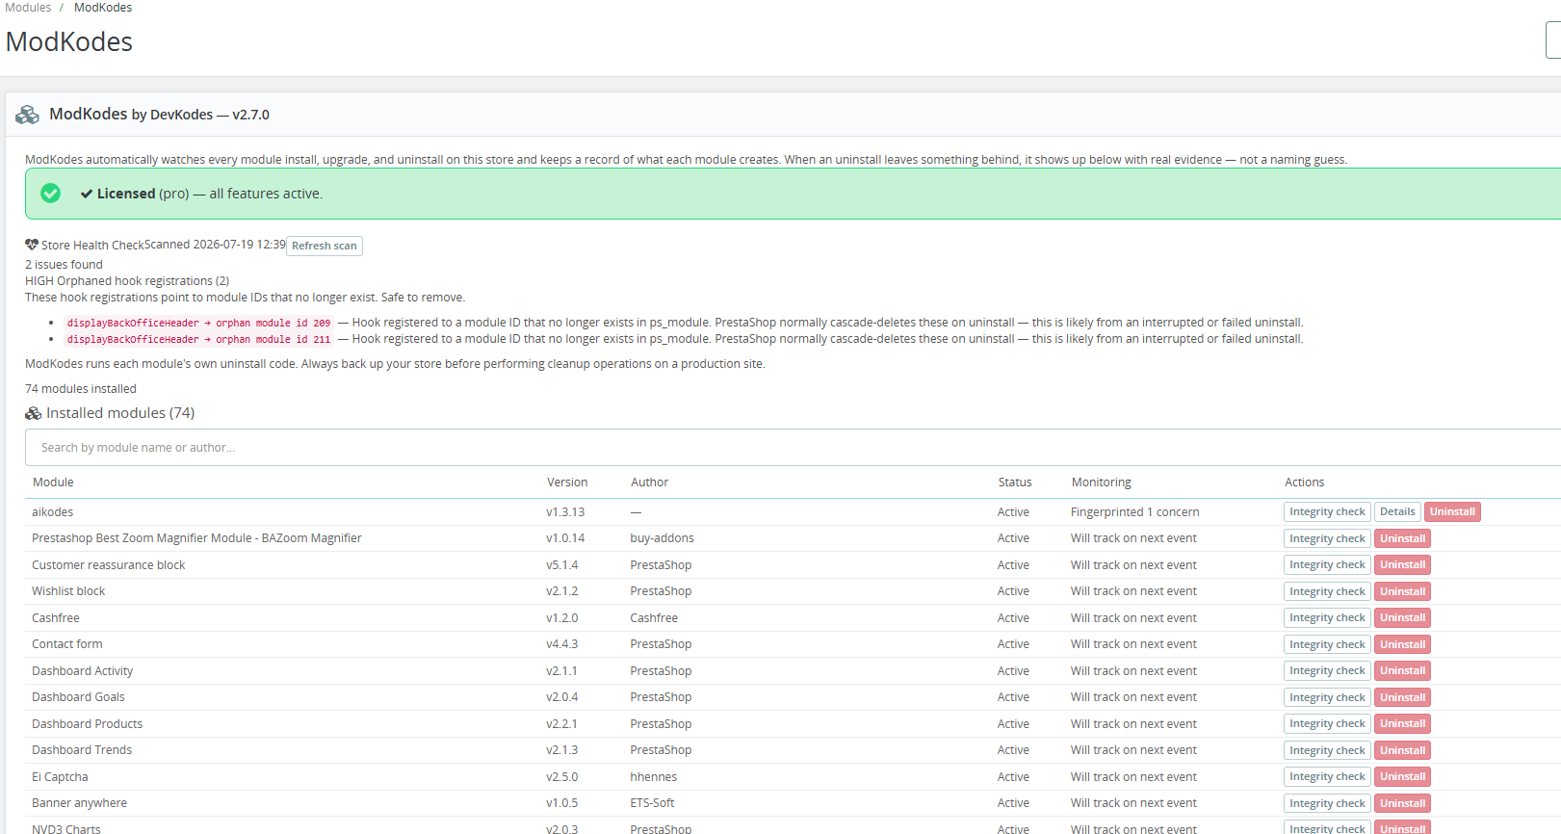Select the 'Fingerprinted 1 concern' monitoring cell
The height and width of the screenshot is (834, 1561).
click(1135, 512)
